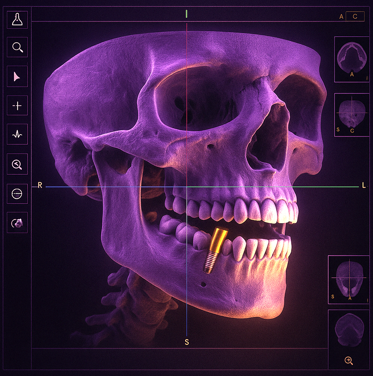Select the circle with horizontal line tool
The image size is (373, 376).
tap(17, 194)
